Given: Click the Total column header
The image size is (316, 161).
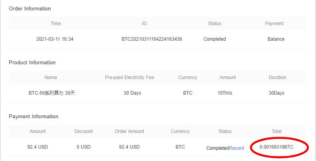Looking at the screenshot, I should pos(276,131).
